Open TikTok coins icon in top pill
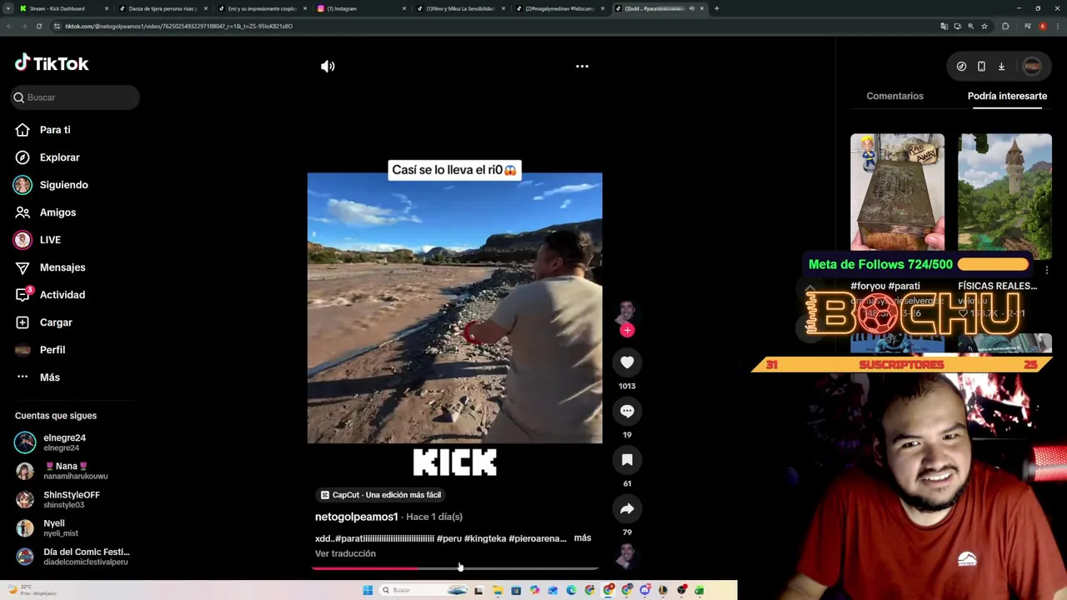Viewport: 1067px width, 600px height. [961, 67]
